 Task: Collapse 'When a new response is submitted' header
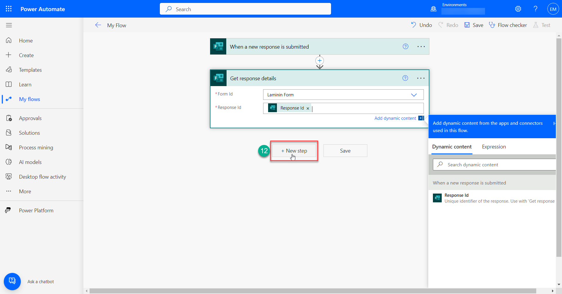[492, 183]
